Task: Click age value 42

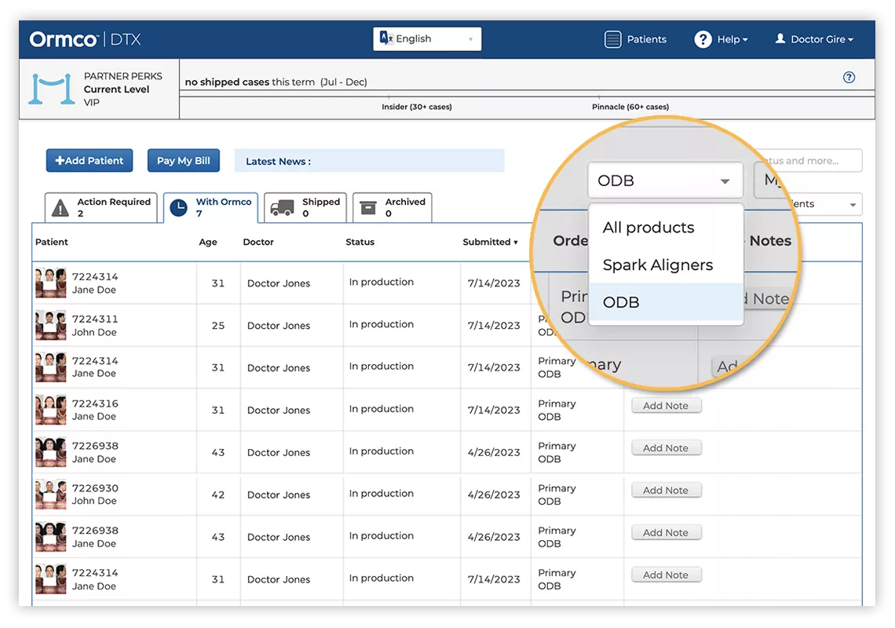Action: click(x=217, y=495)
